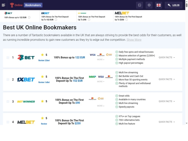Screen dimensions: 188x141
Task: Expand MORE payment methods in 22BET row
Action: [x=101, y=60]
